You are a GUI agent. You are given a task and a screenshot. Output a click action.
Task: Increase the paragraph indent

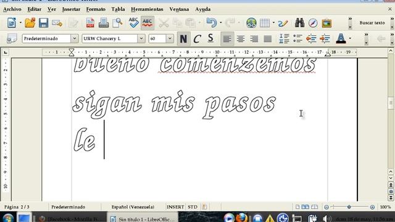tap(325, 38)
